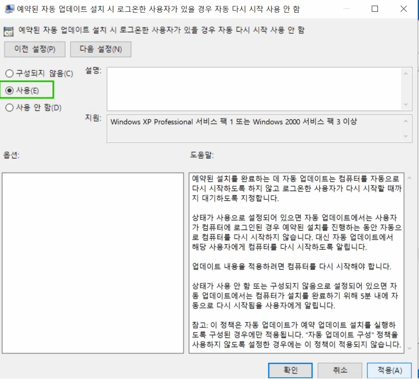Viewport: 419px width, 379px height.
Task: Click the 이전 설정(P) button
Action: click(35, 49)
